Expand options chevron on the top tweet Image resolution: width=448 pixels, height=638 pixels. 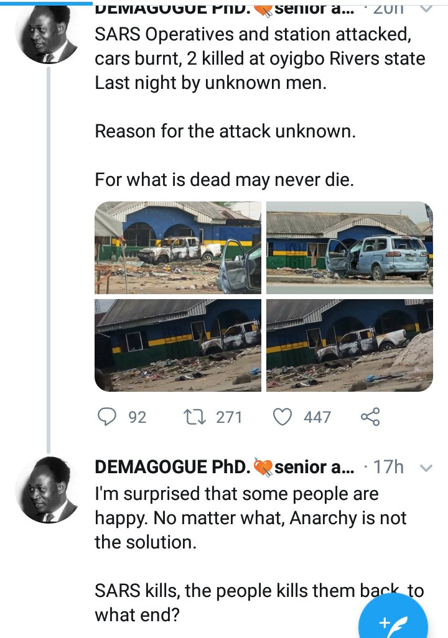(x=427, y=9)
